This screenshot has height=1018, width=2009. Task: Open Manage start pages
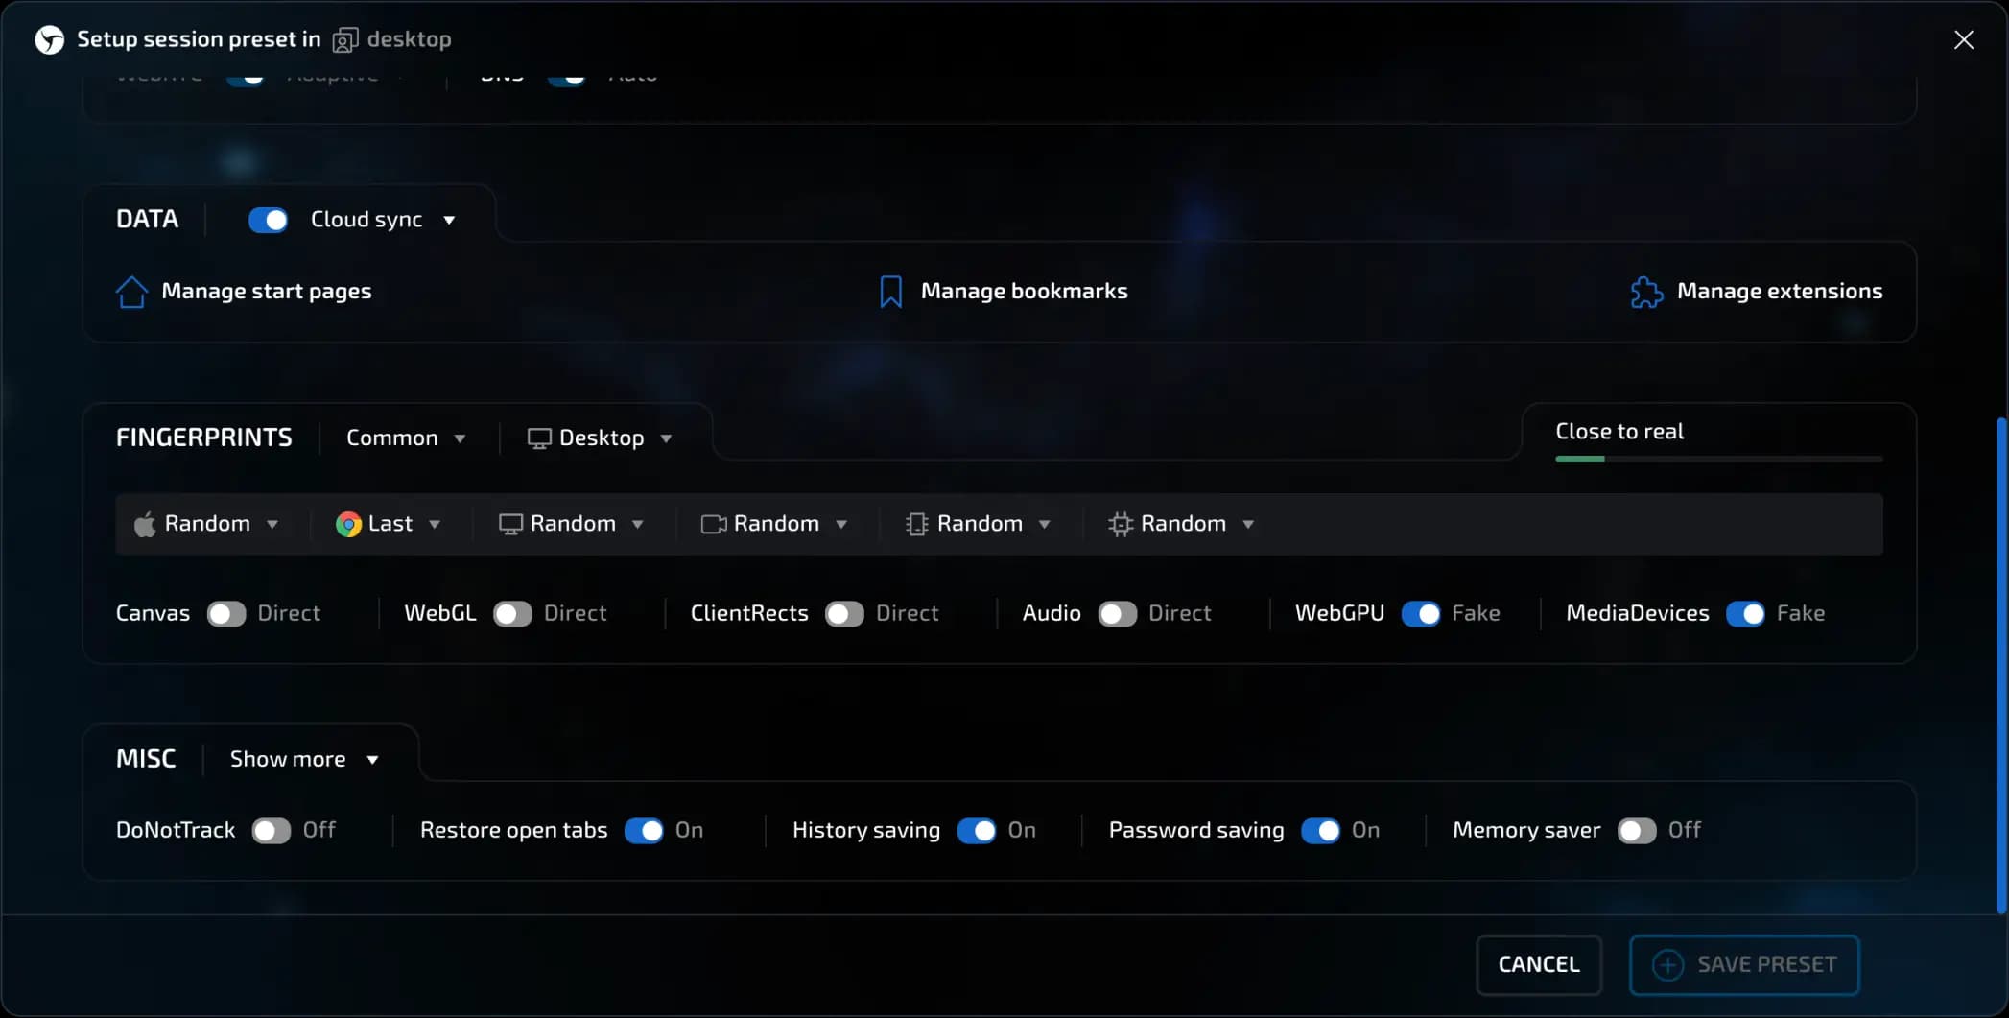266,291
